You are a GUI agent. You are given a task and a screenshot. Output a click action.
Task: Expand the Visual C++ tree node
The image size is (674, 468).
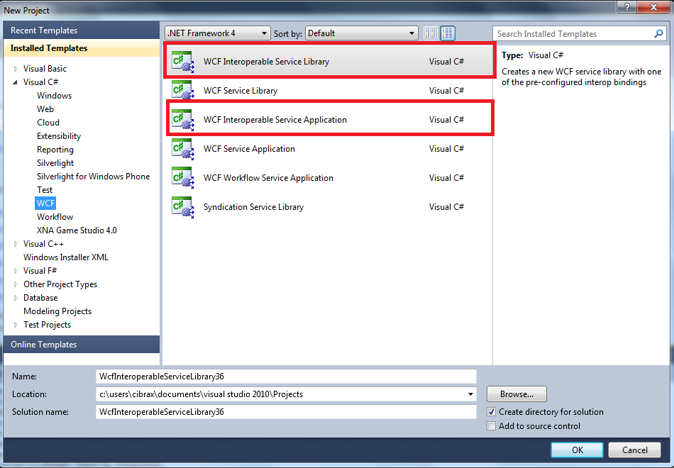[x=16, y=244]
